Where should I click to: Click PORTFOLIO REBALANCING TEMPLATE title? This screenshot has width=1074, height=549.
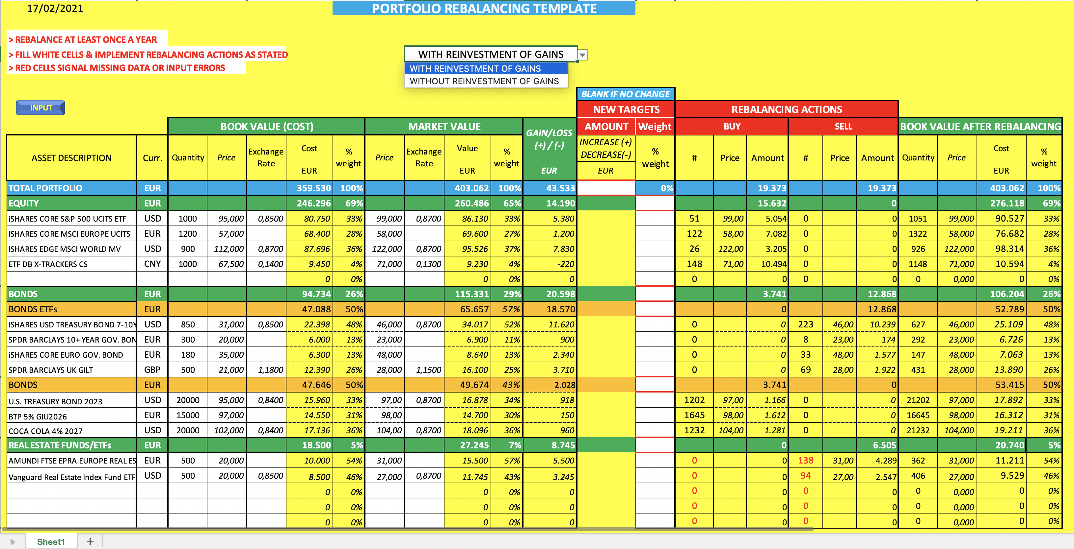coord(484,8)
